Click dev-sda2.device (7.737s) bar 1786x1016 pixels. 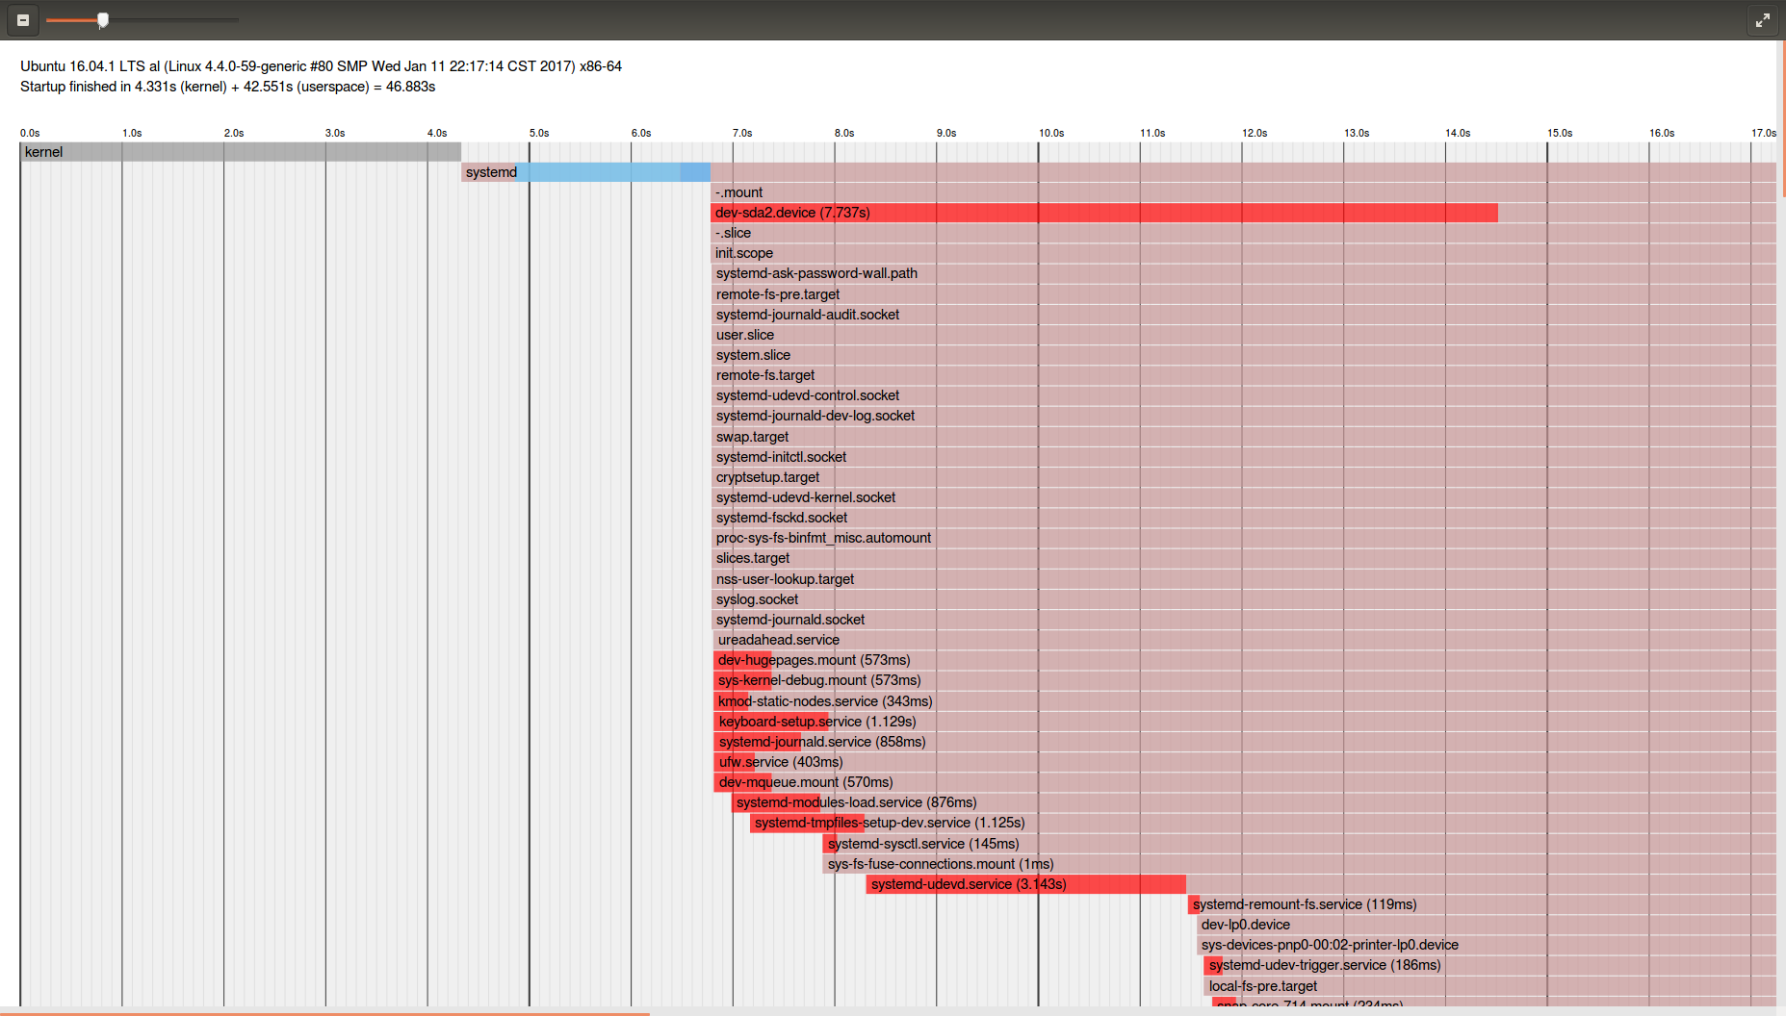(1104, 213)
